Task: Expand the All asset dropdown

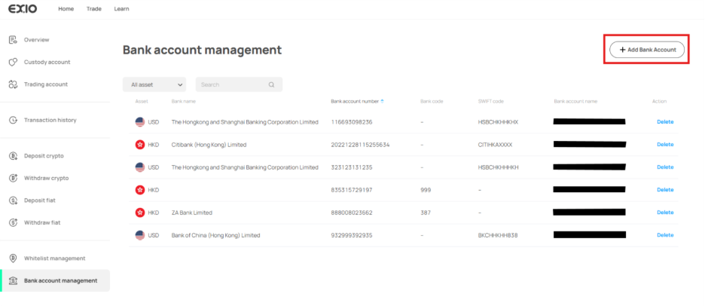Action: click(154, 84)
